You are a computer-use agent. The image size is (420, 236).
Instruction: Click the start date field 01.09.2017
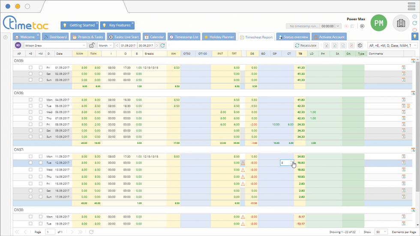click(129, 45)
